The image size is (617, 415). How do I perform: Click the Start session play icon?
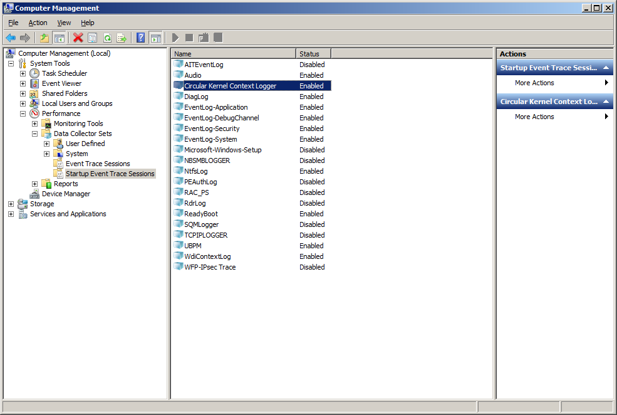point(175,38)
